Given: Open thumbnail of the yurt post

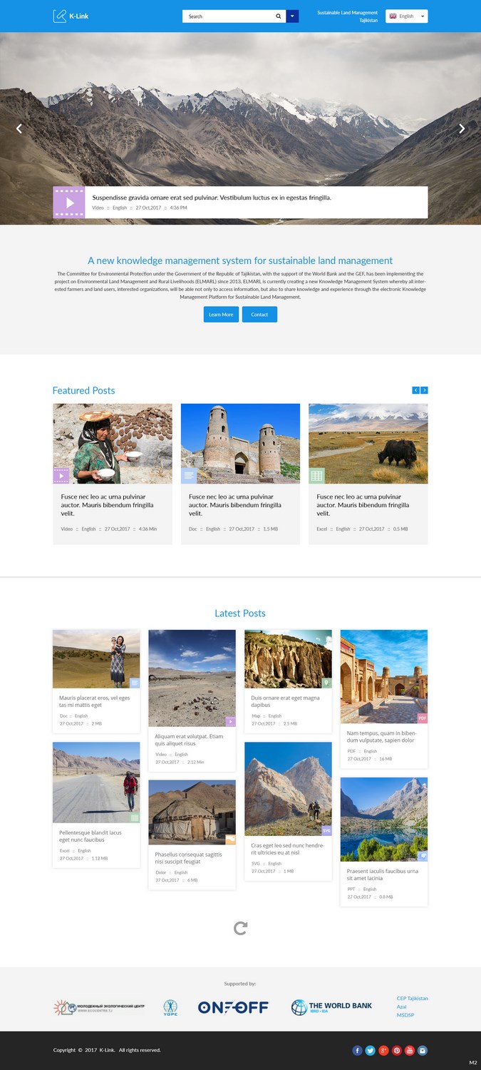Looking at the screenshot, I should pyautogui.click(x=192, y=812).
